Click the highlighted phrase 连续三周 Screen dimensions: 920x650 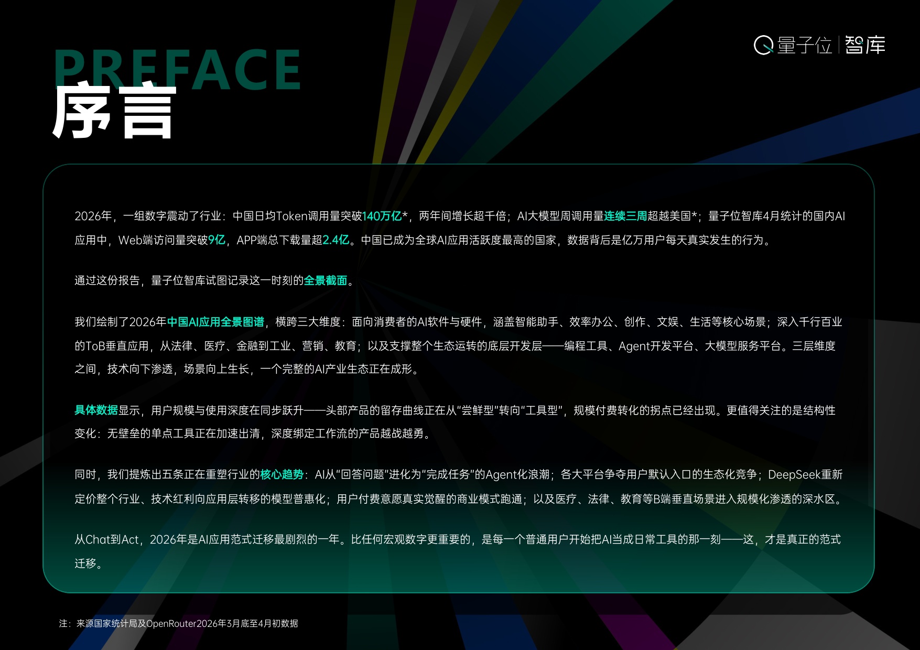point(625,216)
